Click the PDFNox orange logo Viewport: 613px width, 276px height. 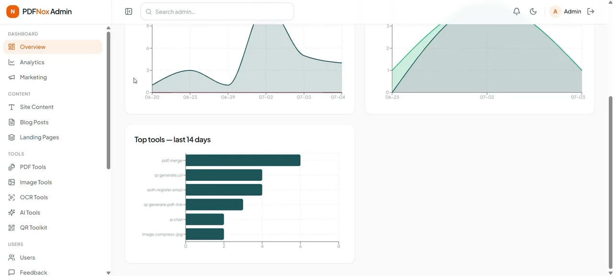(x=12, y=11)
